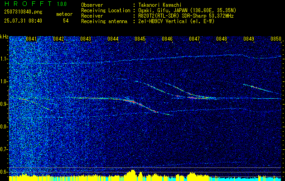Click the meteor label

(x=64, y=14)
